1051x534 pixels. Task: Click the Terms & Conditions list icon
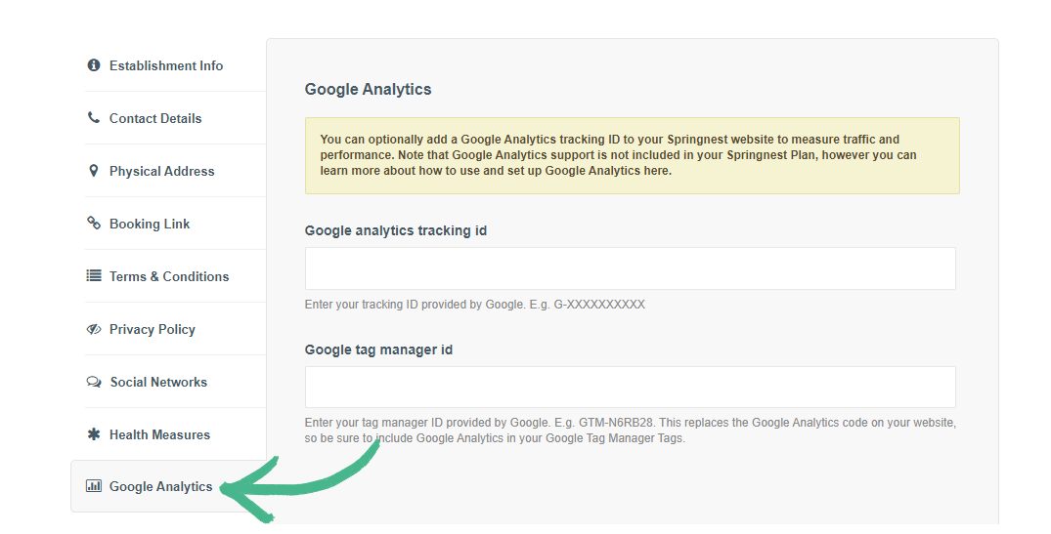94,276
